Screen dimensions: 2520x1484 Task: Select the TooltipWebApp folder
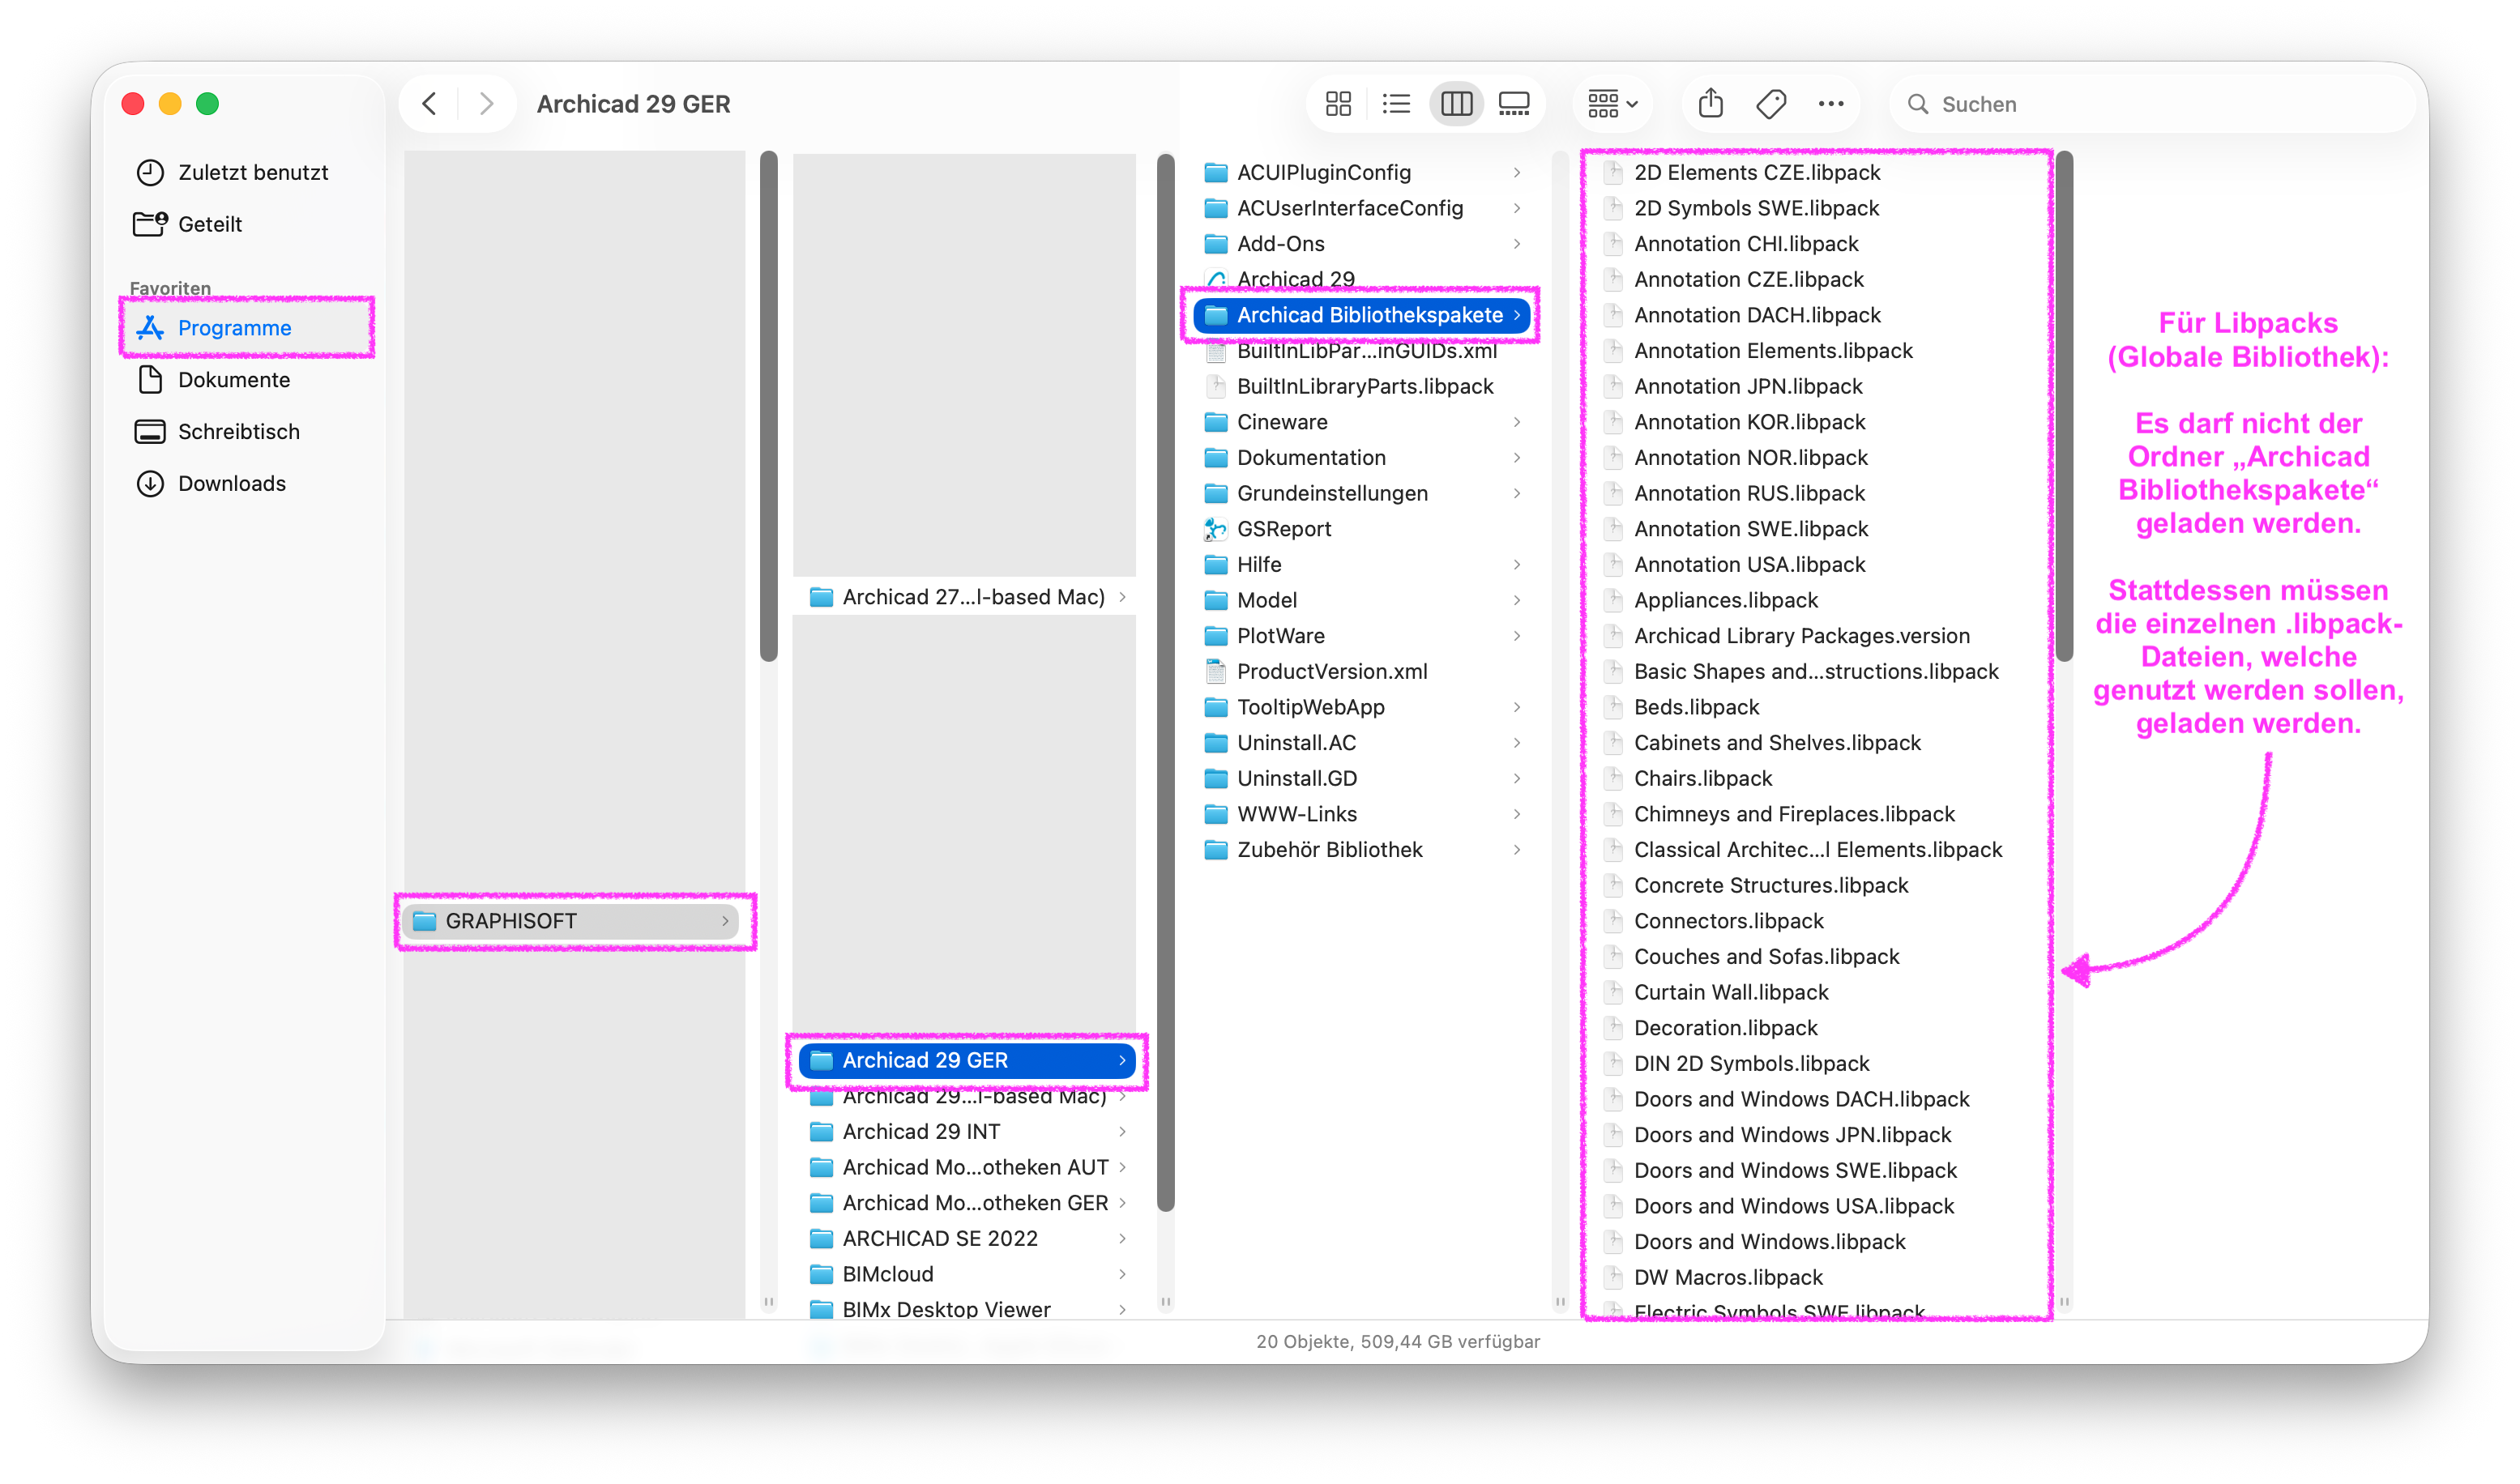(x=1364, y=707)
